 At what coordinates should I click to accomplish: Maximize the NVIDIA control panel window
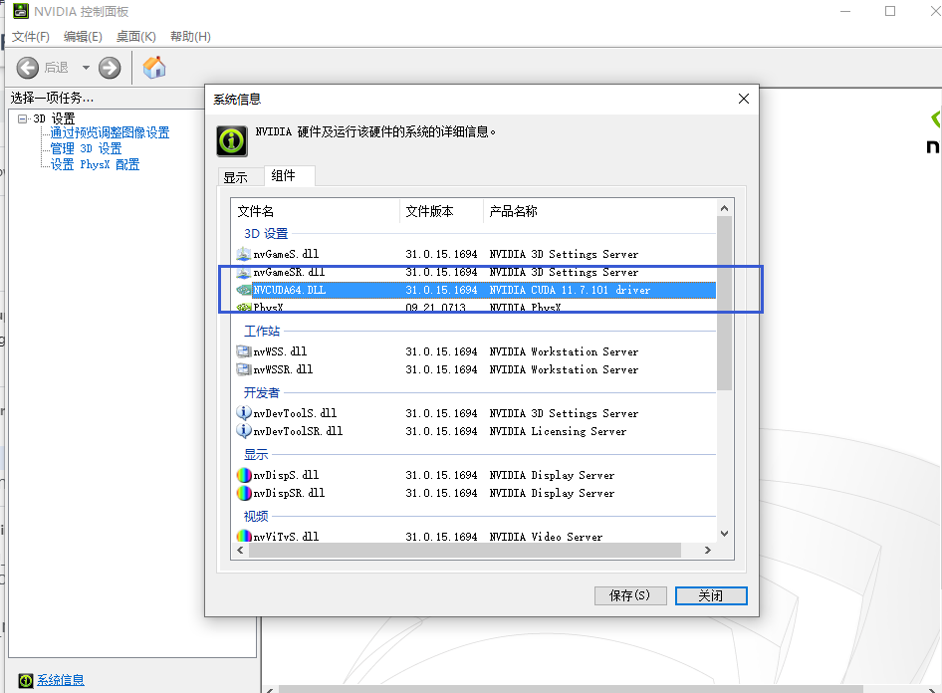click(890, 11)
